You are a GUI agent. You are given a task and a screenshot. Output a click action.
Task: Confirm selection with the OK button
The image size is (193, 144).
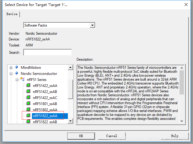tap(81, 136)
